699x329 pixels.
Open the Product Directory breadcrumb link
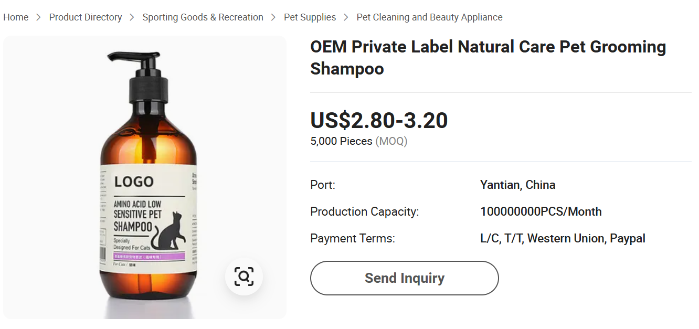click(x=86, y=17)
